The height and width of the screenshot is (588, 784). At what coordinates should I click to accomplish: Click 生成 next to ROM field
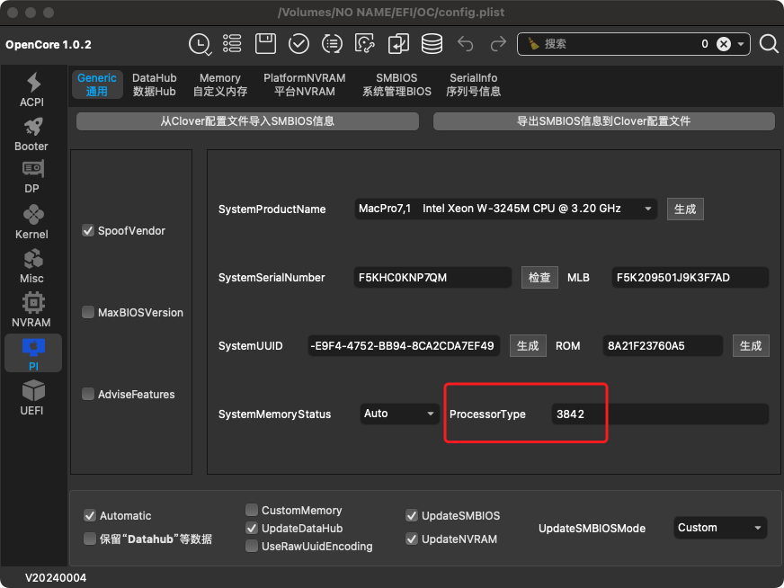(751, 346)
